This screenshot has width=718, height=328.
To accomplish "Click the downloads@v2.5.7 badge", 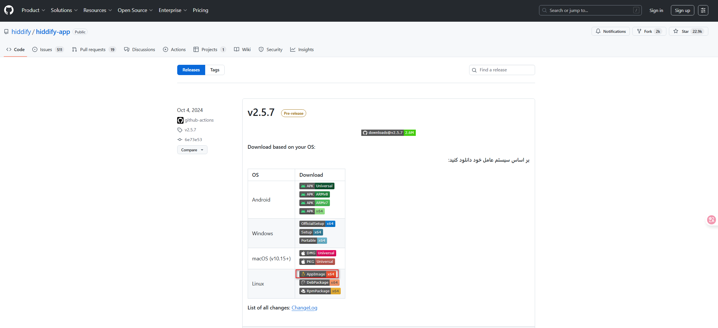I will (388, 133).
